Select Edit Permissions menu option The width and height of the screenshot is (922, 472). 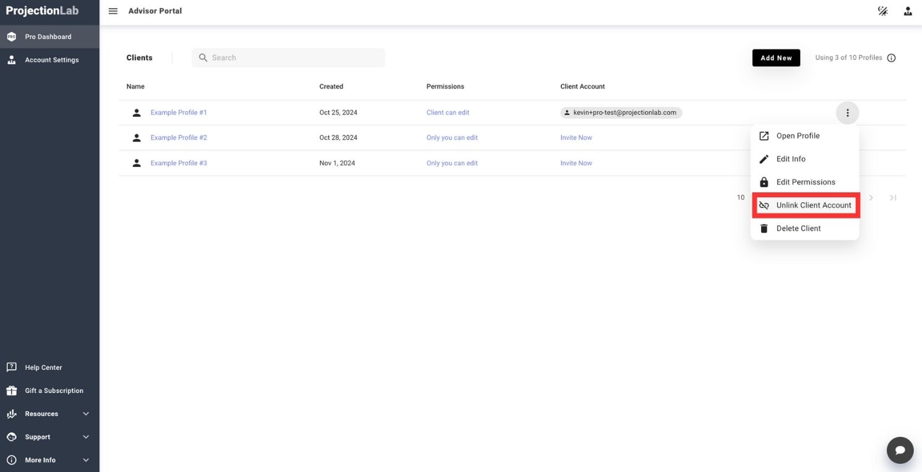click(x=805, y=182)
